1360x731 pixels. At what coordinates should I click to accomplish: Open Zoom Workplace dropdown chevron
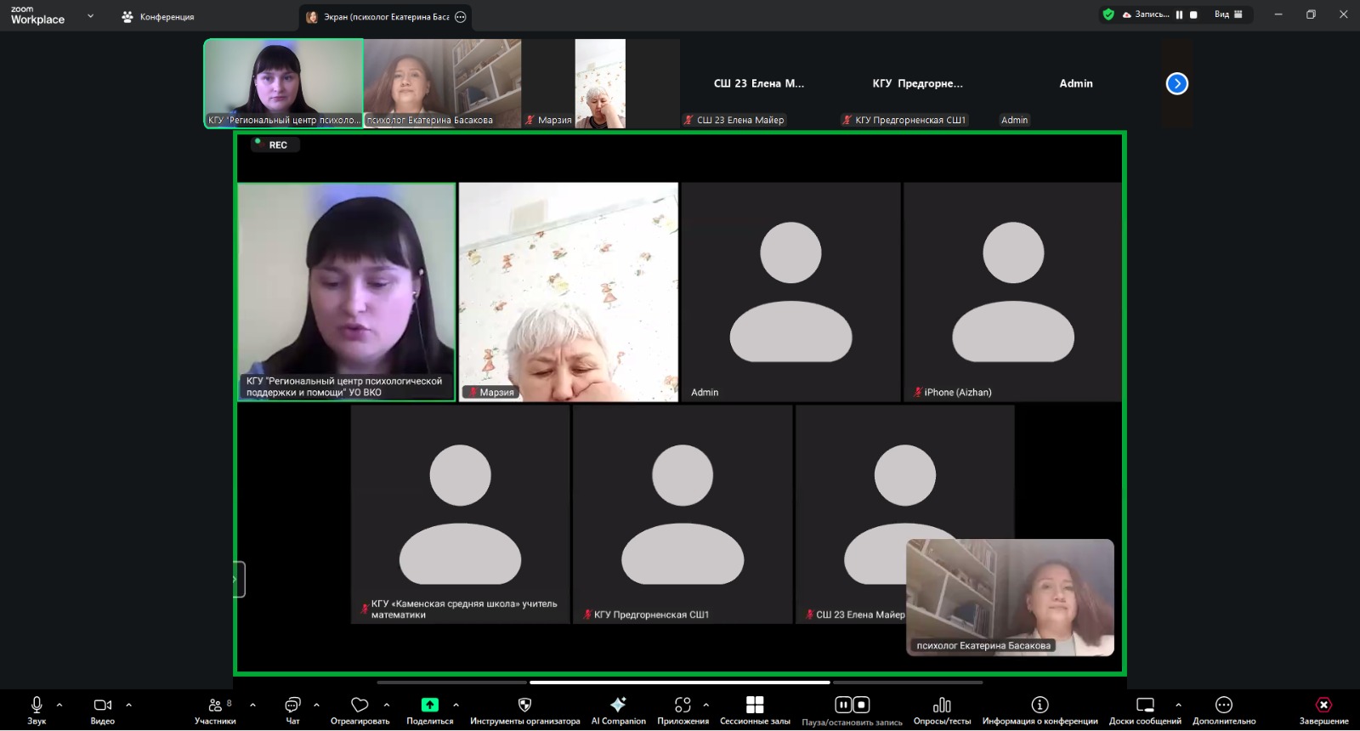90,15
